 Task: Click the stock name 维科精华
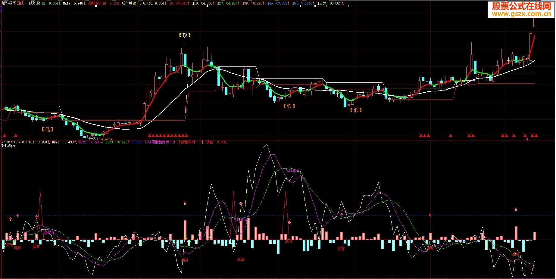coord(8,3)
